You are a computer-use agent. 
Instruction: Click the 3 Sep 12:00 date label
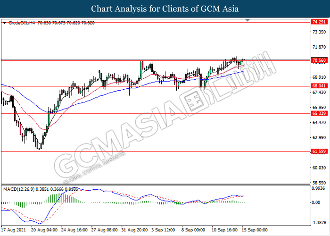(x=163, y=230)
